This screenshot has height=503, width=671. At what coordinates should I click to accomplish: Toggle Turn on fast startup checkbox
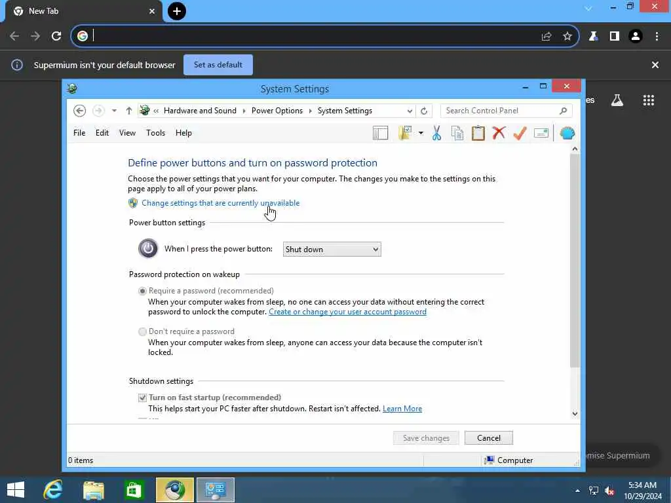click(142, 398)
